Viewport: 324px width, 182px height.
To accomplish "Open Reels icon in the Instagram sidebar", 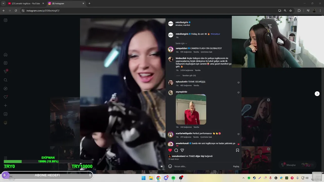I will (6, 63).
